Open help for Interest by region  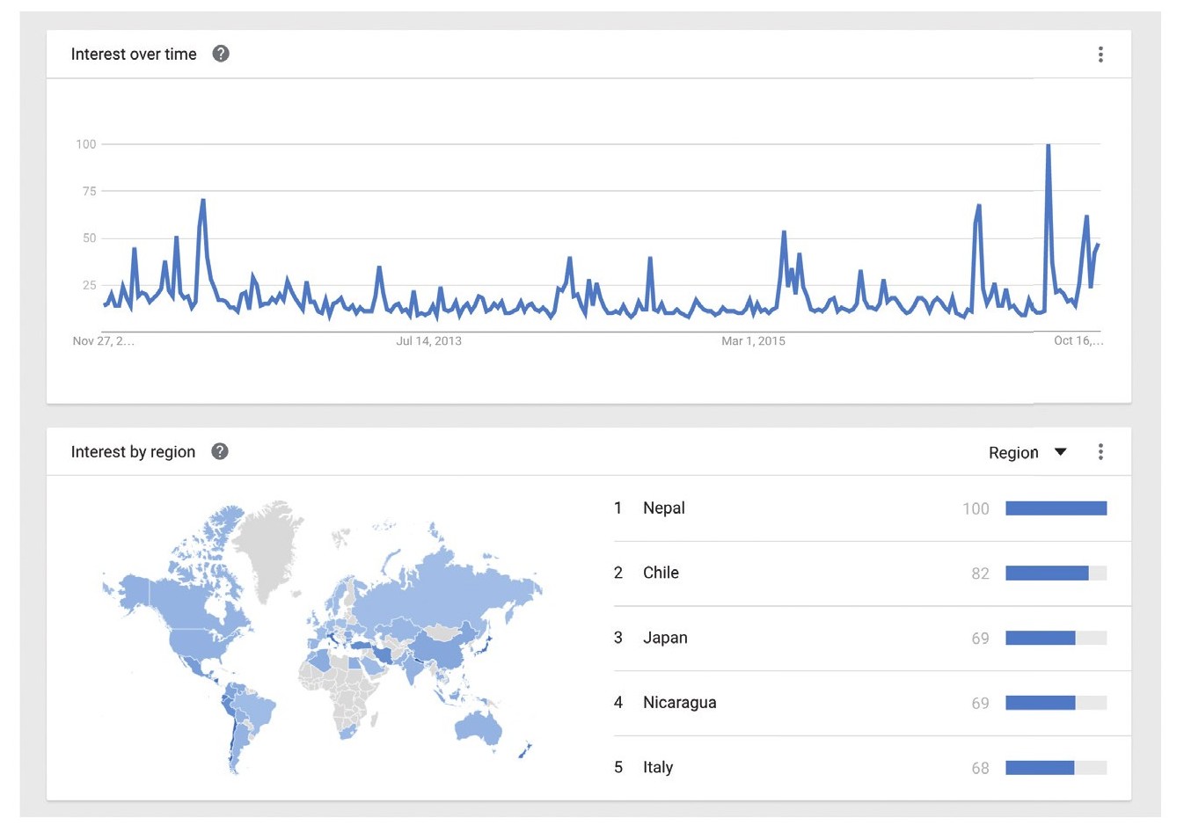[220, 451]
